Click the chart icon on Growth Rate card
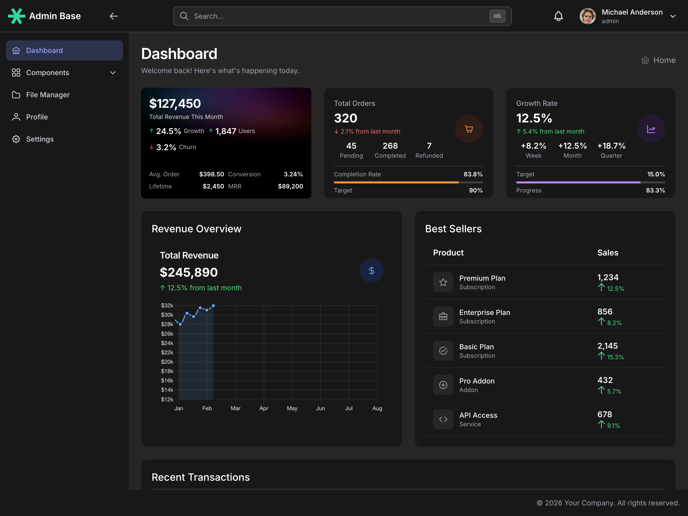This screenshot has height=516, width=688. coord(651,129)
